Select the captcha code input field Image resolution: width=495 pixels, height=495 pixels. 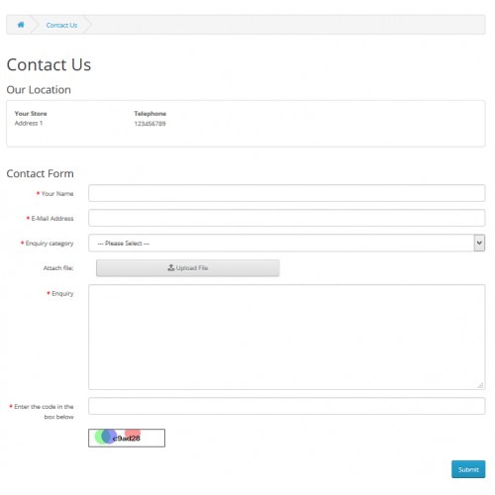[287, 406]
